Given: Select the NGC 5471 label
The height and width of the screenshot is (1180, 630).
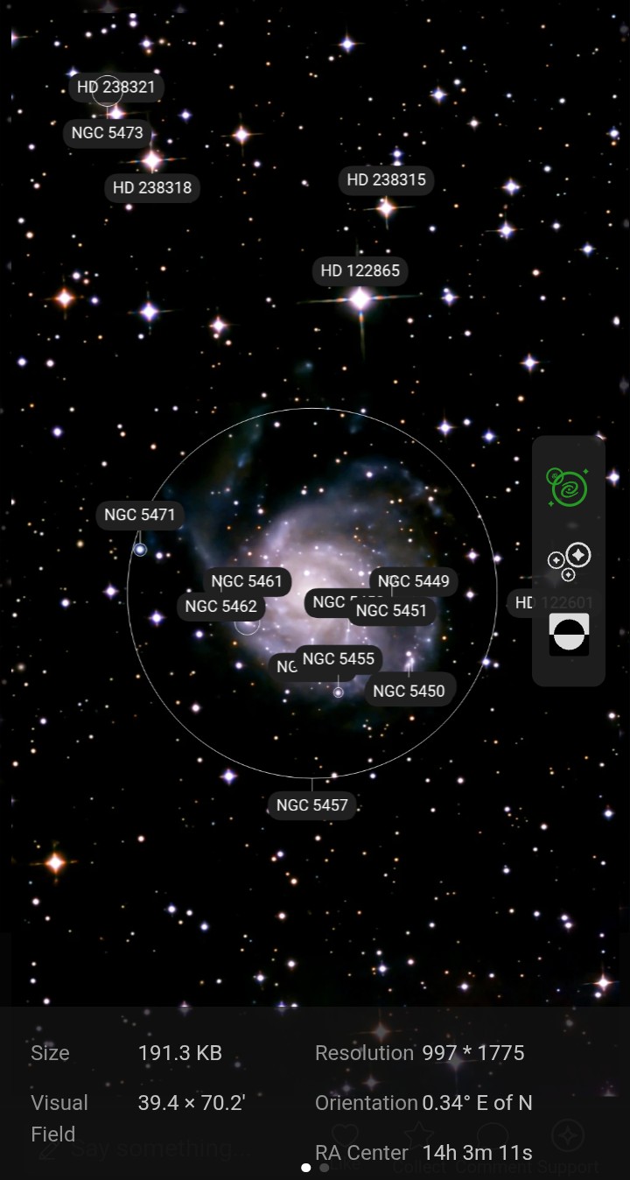Looking at the screenshot, I should tap(140, 515).
